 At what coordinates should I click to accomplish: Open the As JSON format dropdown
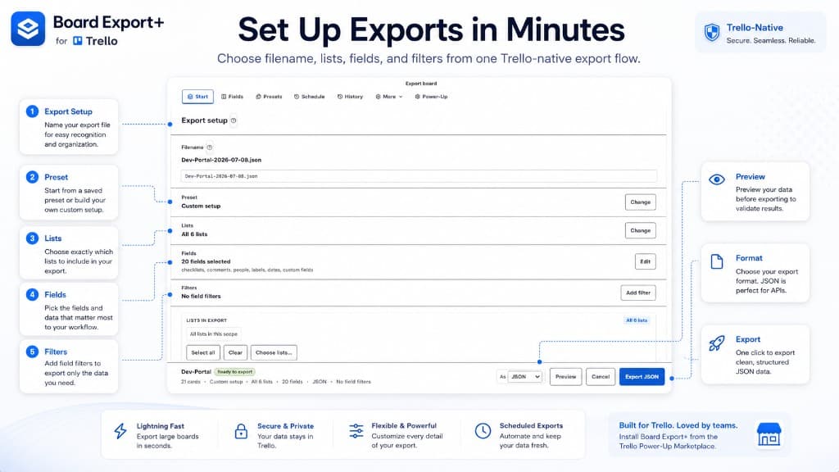(524, 377)
